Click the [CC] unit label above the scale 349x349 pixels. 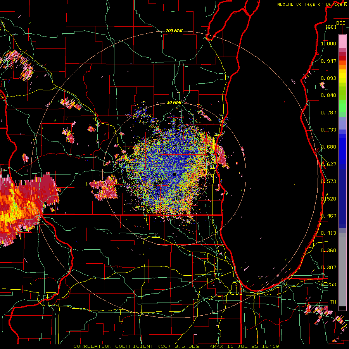click(x=331, y=27)
